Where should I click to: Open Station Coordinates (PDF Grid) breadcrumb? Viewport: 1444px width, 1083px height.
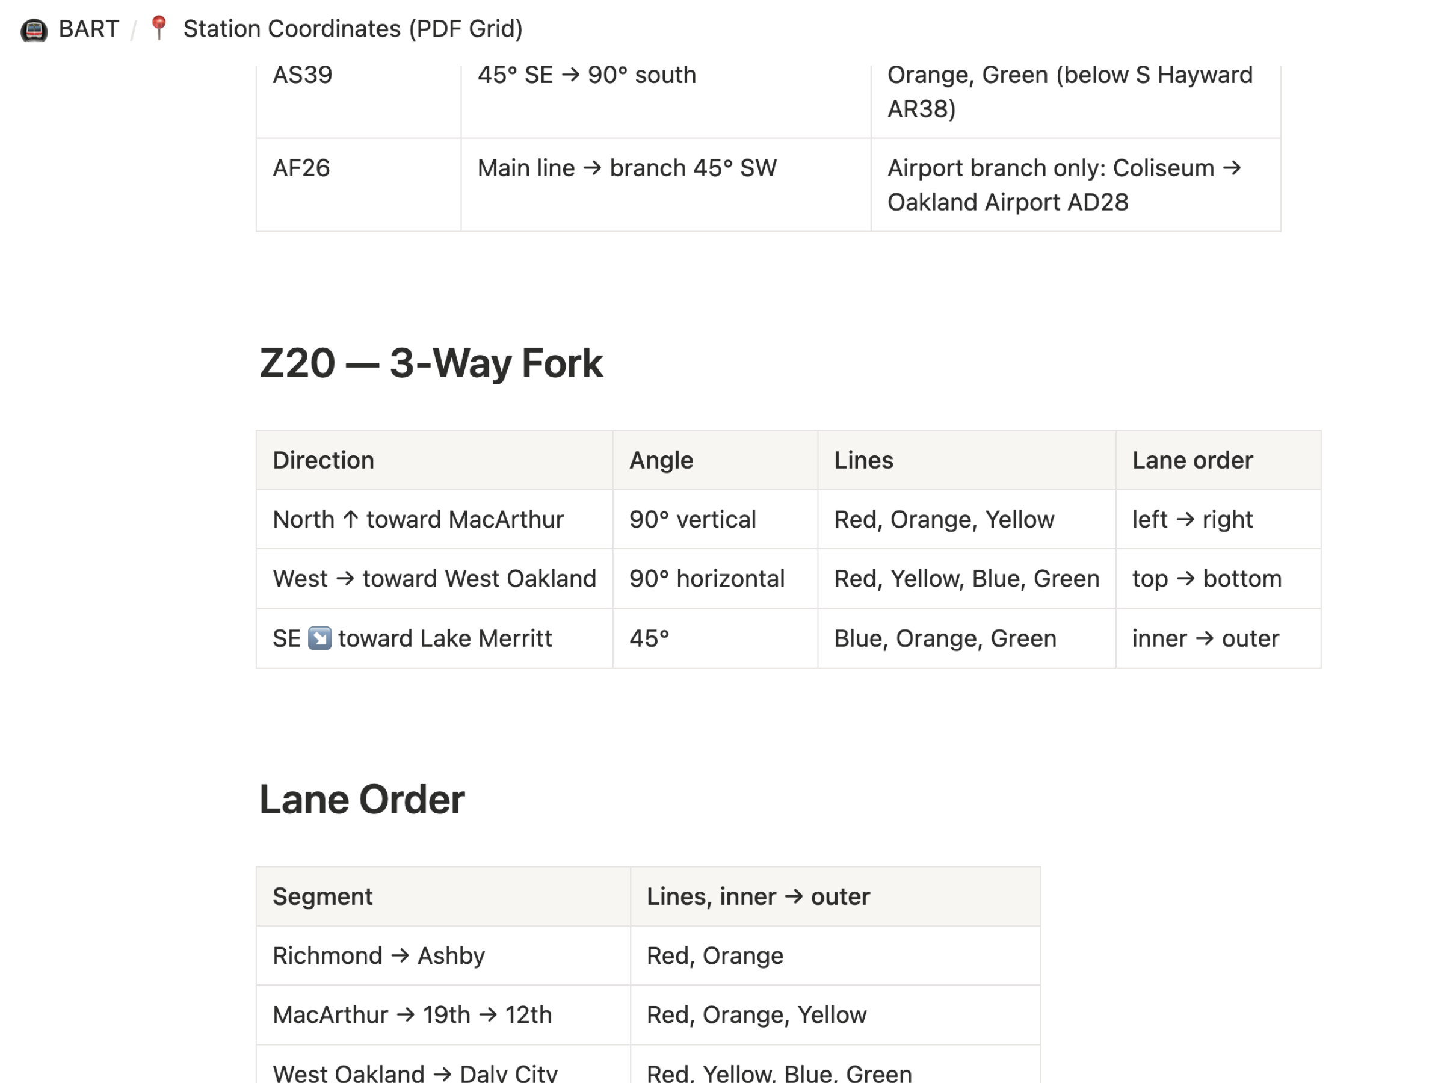pos(353,29)
